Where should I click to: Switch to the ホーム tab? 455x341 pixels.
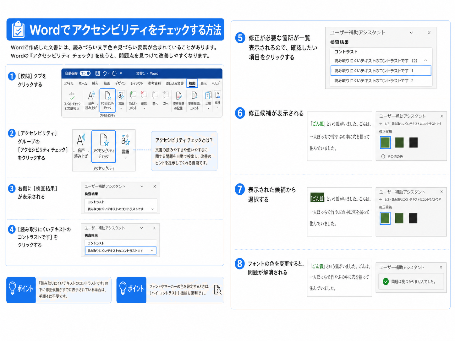(x=83, y=84)
